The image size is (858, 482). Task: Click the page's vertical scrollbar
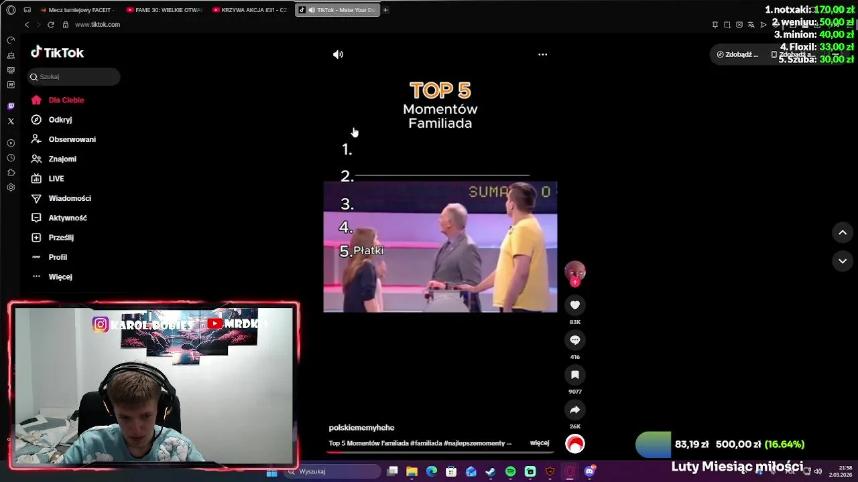click(855, 23)
